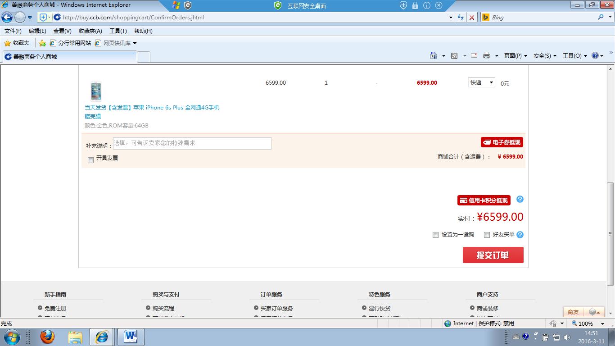The height and width of the screenshot is (346, 615).
Task: Click the help icon beside 好友买单
Action: pos(520,235)
